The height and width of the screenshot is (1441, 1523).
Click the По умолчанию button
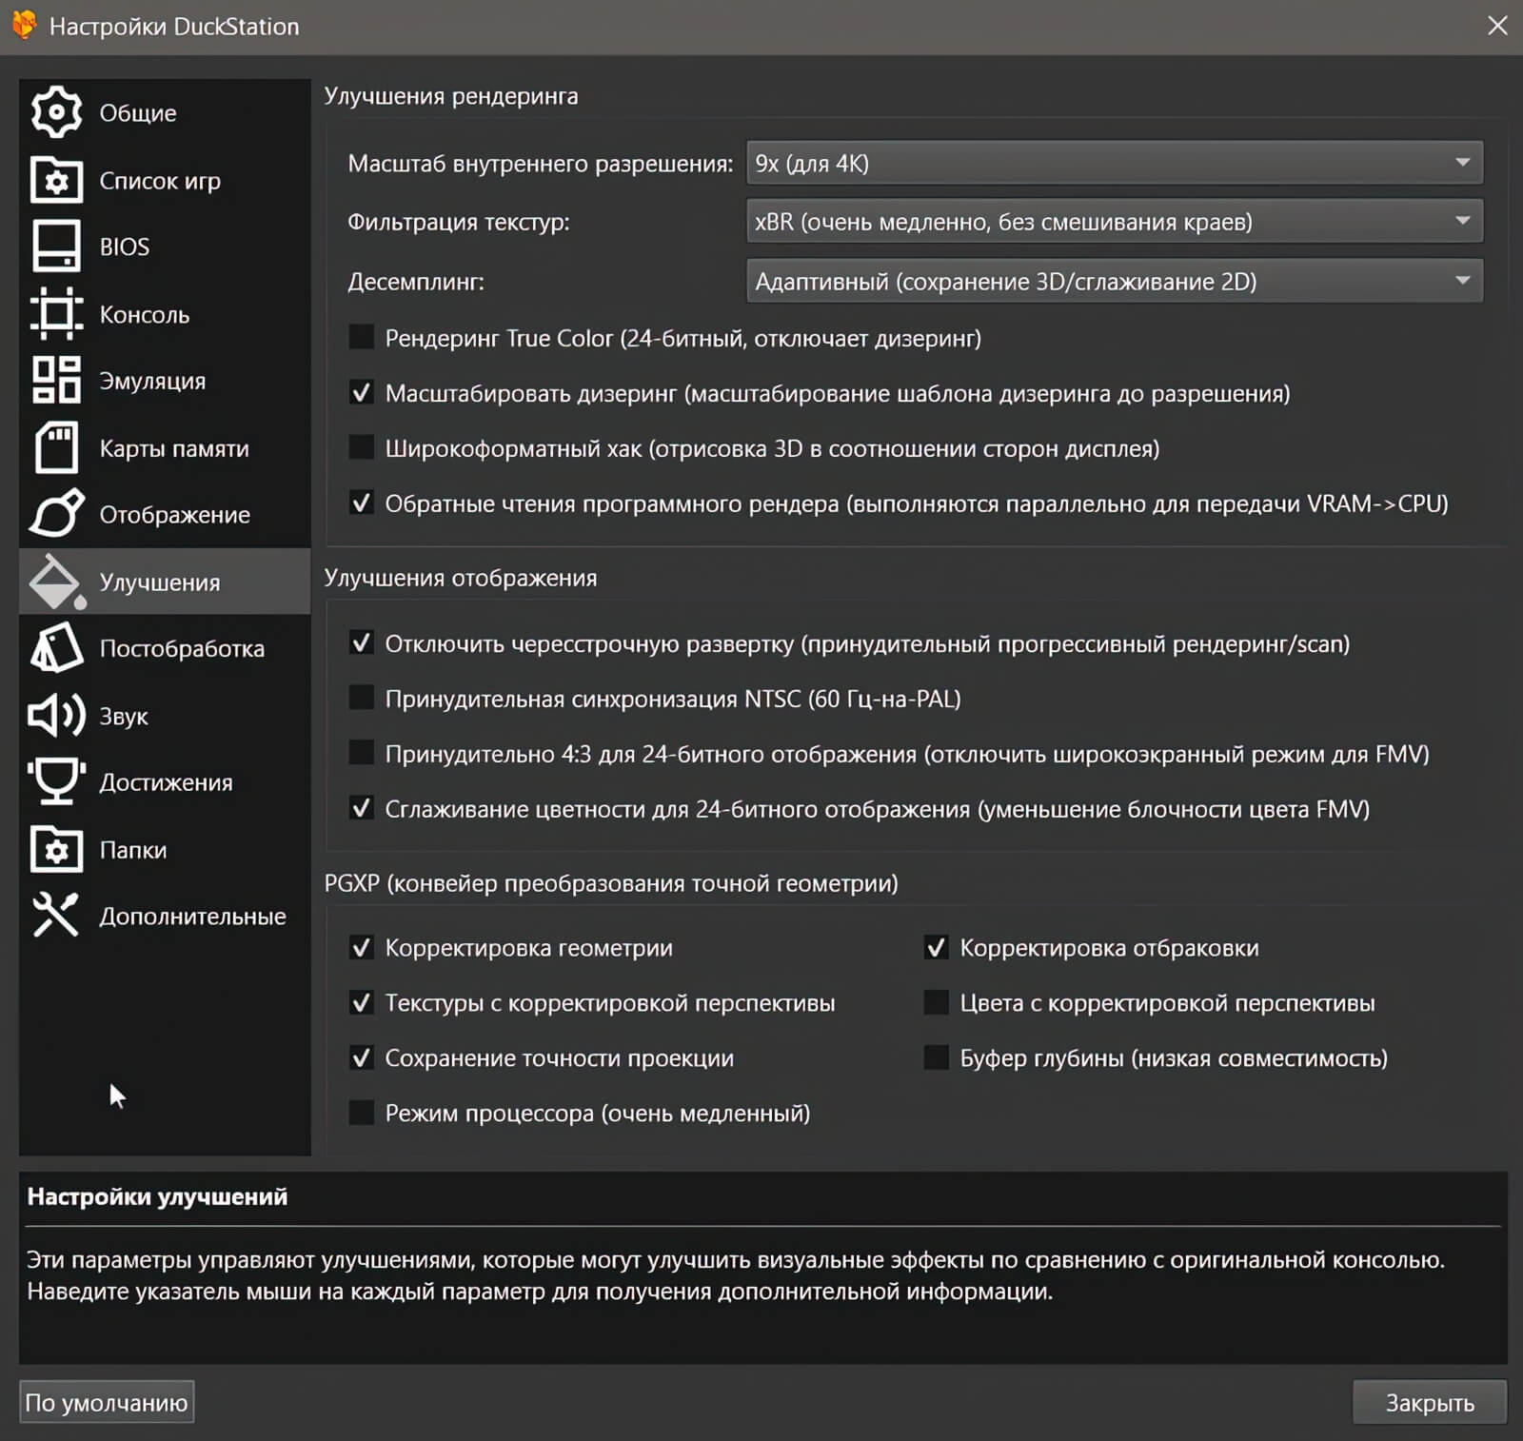tap(107, 1402)
